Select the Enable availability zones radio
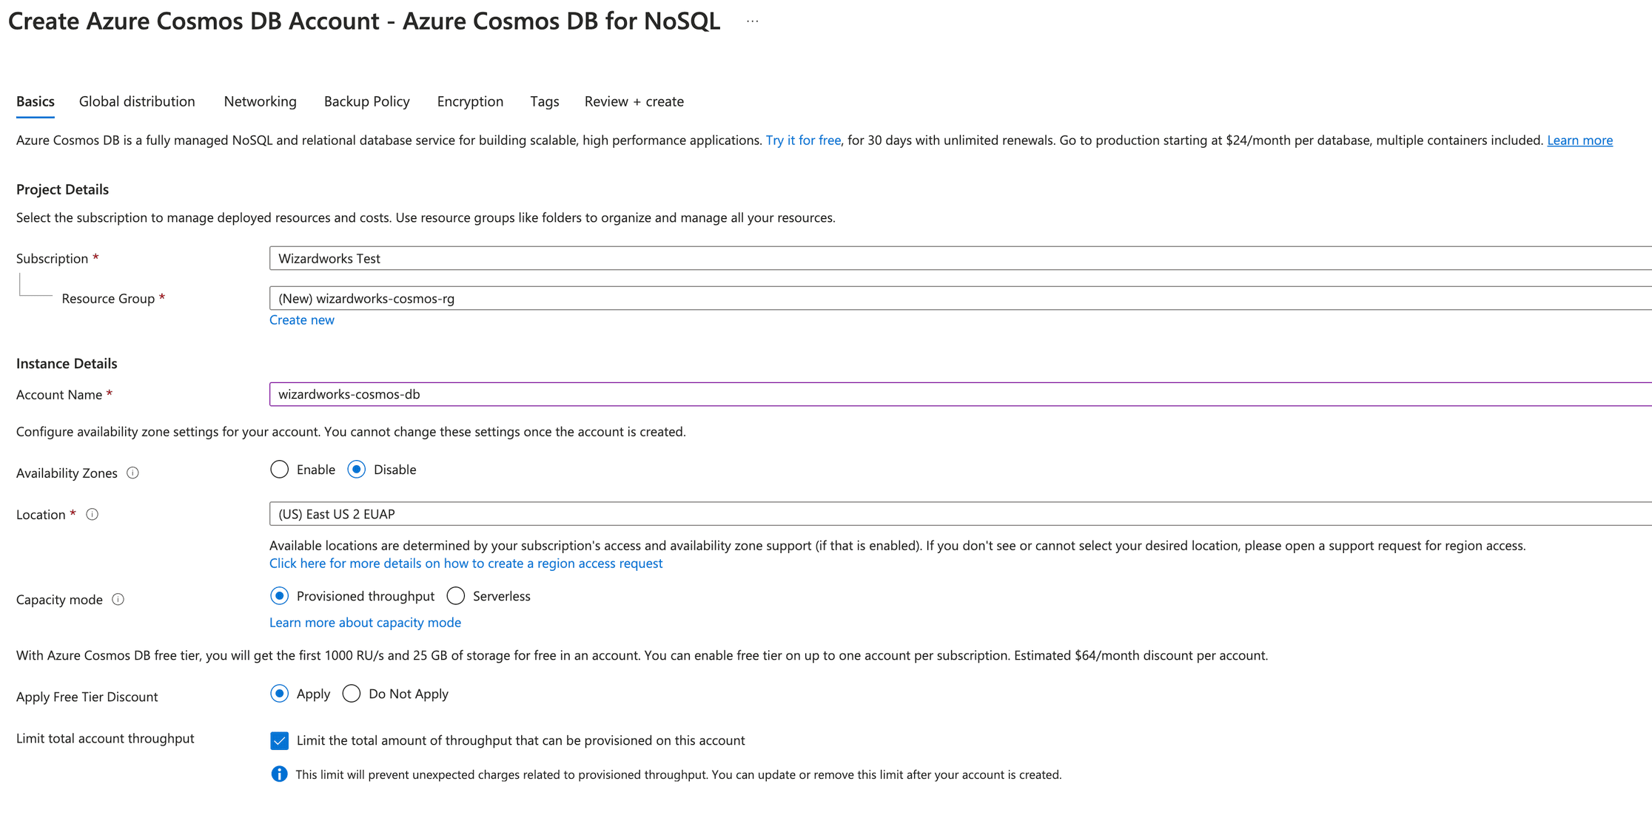Viewport: 1652px width, 832px height. [279, 470]
